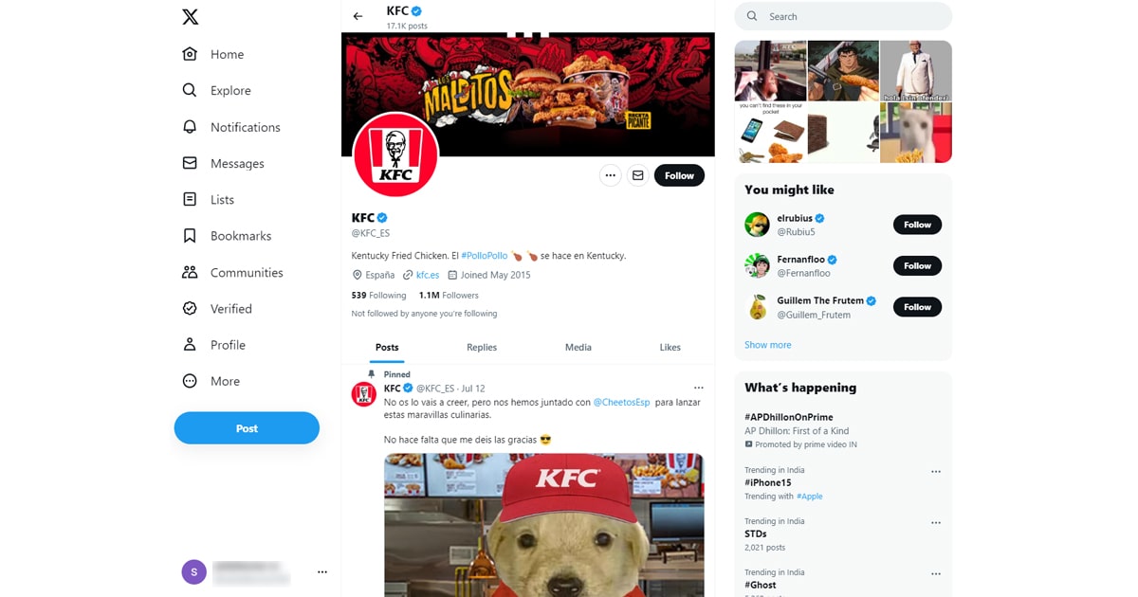
Task: Expand account switcher menu at bottom
Action: click(x=322, y=571)
